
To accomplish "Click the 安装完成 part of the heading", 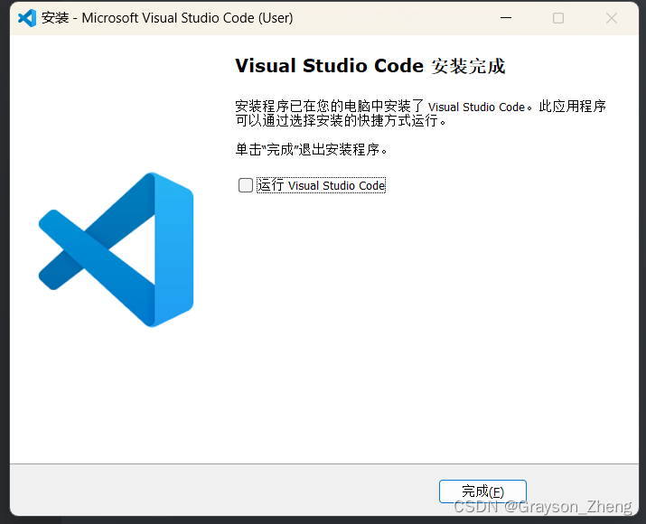I will click(468, 66).
